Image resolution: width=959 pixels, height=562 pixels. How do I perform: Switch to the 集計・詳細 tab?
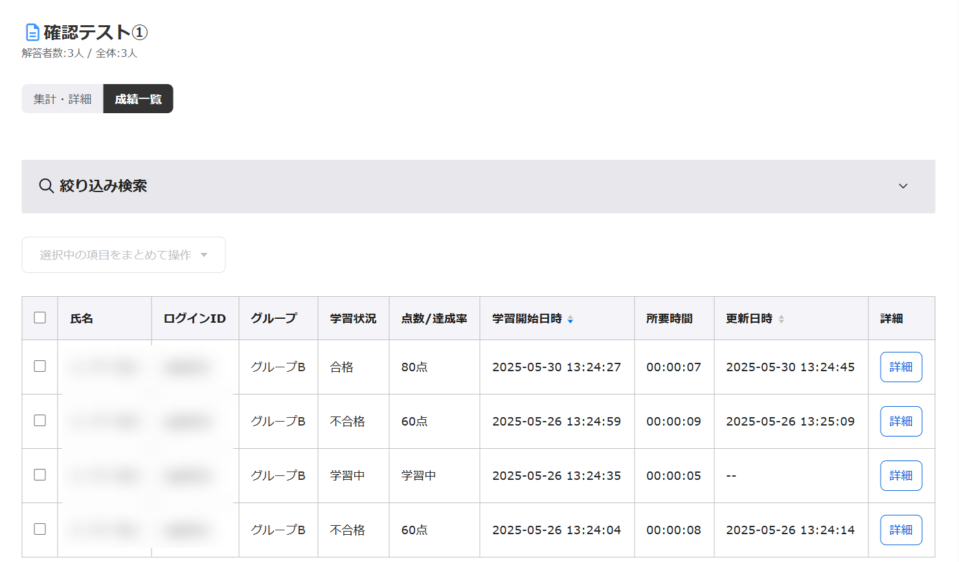pyautogui.click(x=62, y=99)
